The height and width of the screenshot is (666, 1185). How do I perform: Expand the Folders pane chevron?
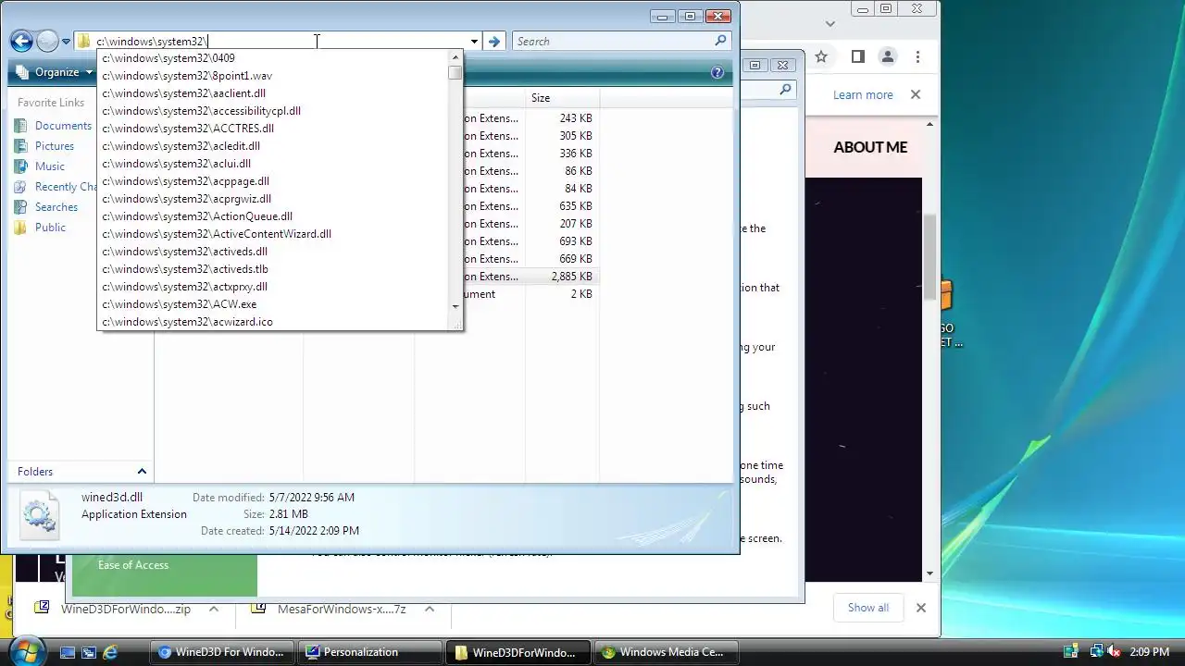pyautogui.click(x=142, y=472)
